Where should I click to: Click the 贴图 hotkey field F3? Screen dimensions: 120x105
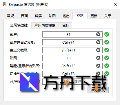tap(72, 58)
